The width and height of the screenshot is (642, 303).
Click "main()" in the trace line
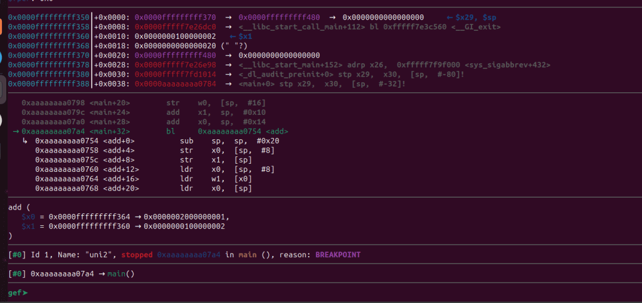tap(121, 274)
